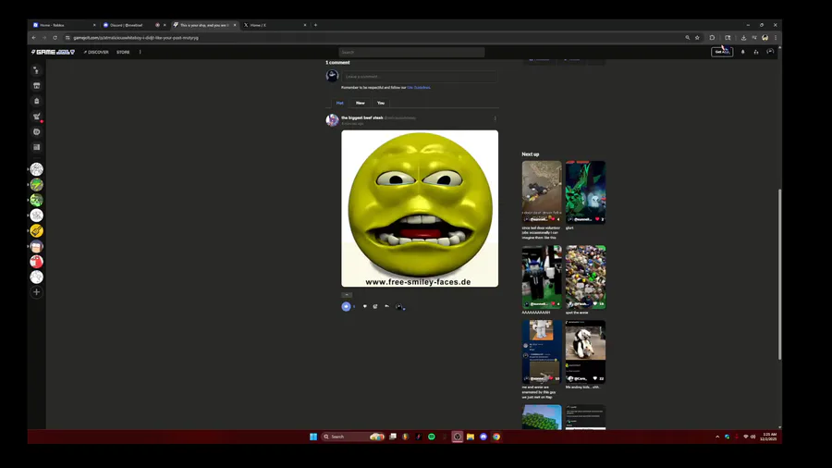832x468 pixels.
Task: Open the 'me and annie are' post thumbnail
Action: pyautogui.click(x=541, y=351)
